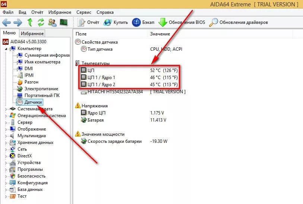This screenshot has width=303, height=204.
Task: Open the Сервис menu
Action: click(84, 12)
